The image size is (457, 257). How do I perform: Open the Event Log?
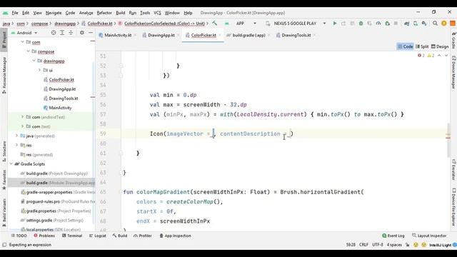393,236
